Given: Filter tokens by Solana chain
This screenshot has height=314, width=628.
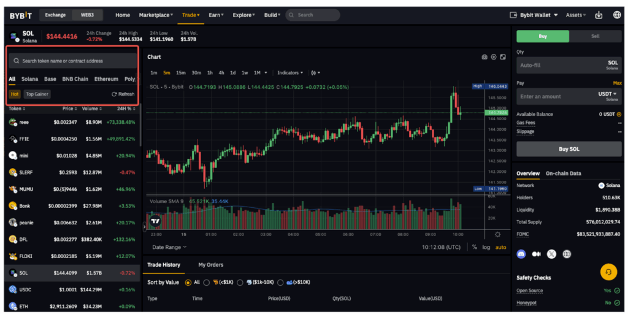Looking at the screenshot, I should pos(29,79).
